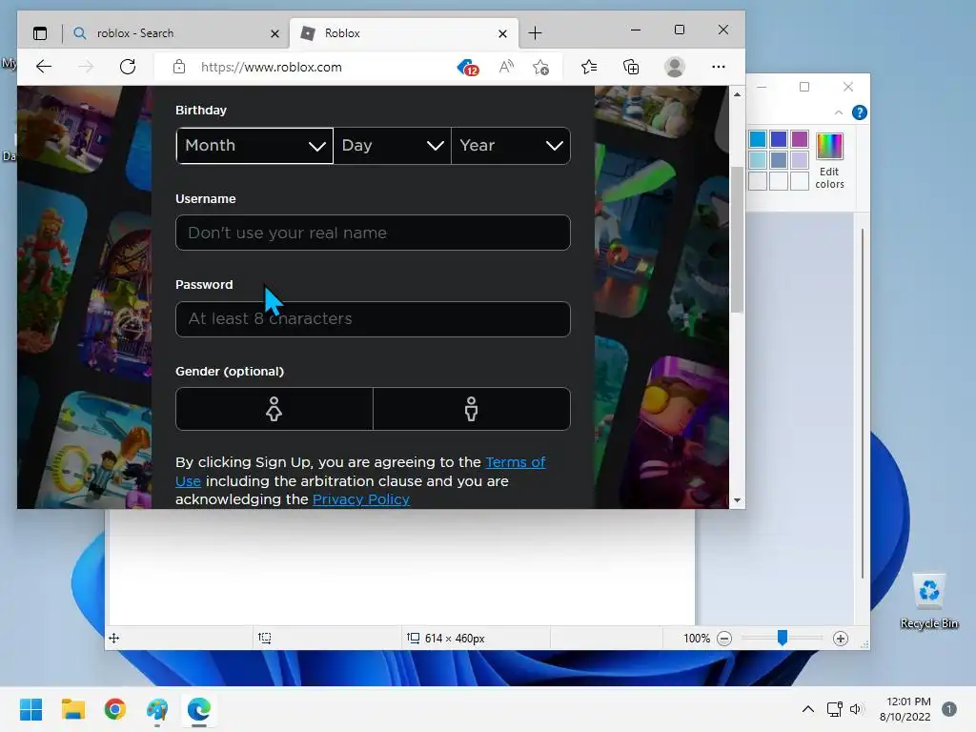Open Edge Settings and more menu
Image resolution: width=976 pixels, height=732 pixels.
[719, 67]
